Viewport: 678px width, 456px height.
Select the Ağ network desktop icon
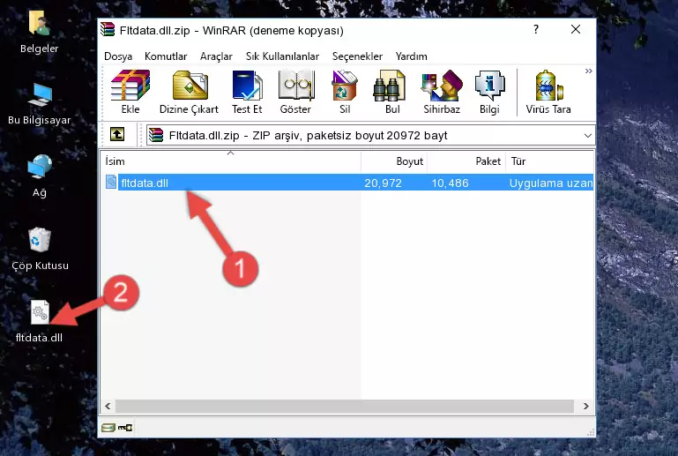click(39, 176)
